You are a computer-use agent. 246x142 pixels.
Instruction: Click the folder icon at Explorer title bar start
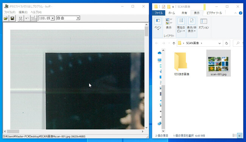pos(156,6)
